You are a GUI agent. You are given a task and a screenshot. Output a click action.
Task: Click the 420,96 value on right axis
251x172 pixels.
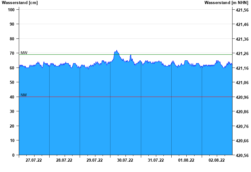click(242, 97)
